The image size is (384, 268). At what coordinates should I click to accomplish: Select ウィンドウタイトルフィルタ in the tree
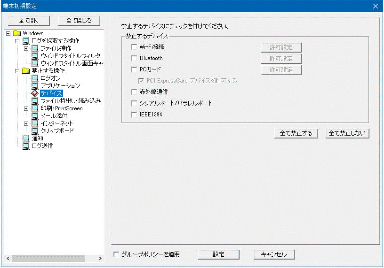tap(70, 56)
